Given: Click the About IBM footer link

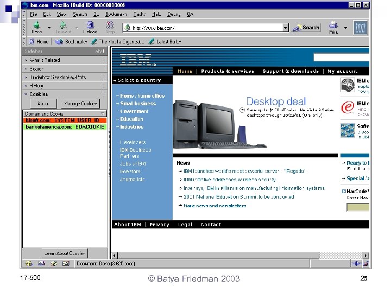Looking at the screenshot, I should [128, 225].
